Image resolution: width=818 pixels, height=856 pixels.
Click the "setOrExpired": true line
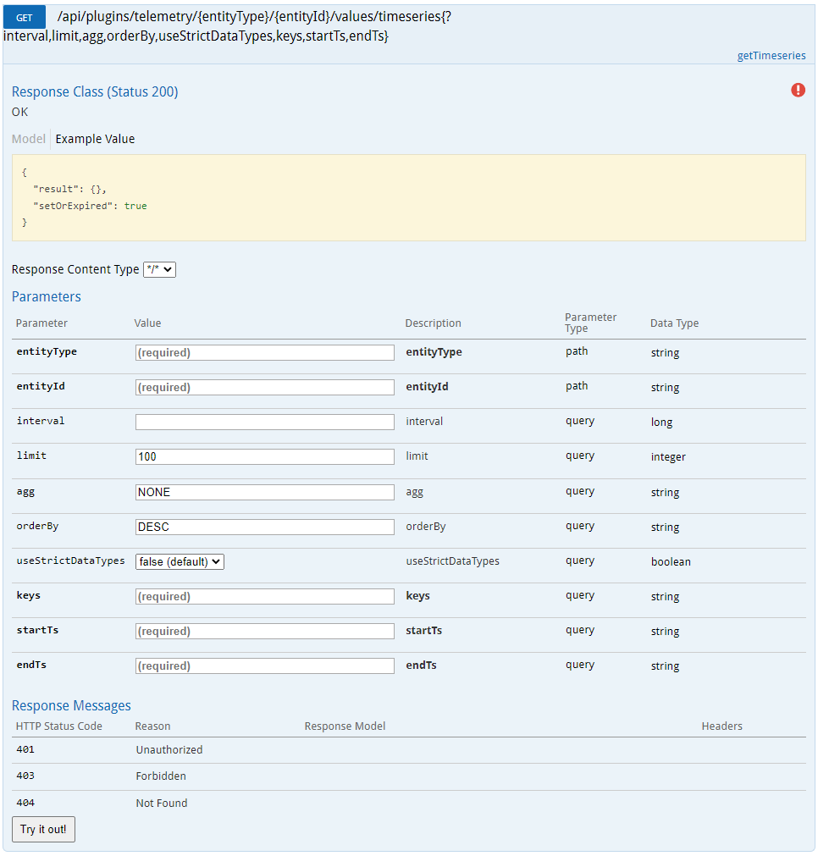90,206
